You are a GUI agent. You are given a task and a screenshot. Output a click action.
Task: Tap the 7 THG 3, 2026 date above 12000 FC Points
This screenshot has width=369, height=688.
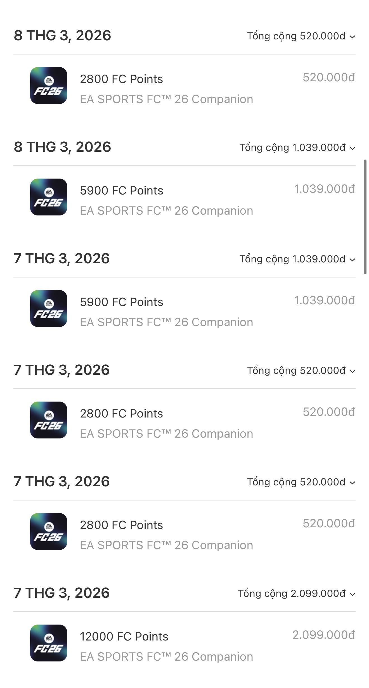pyautogui.click(x=62, y=593)
